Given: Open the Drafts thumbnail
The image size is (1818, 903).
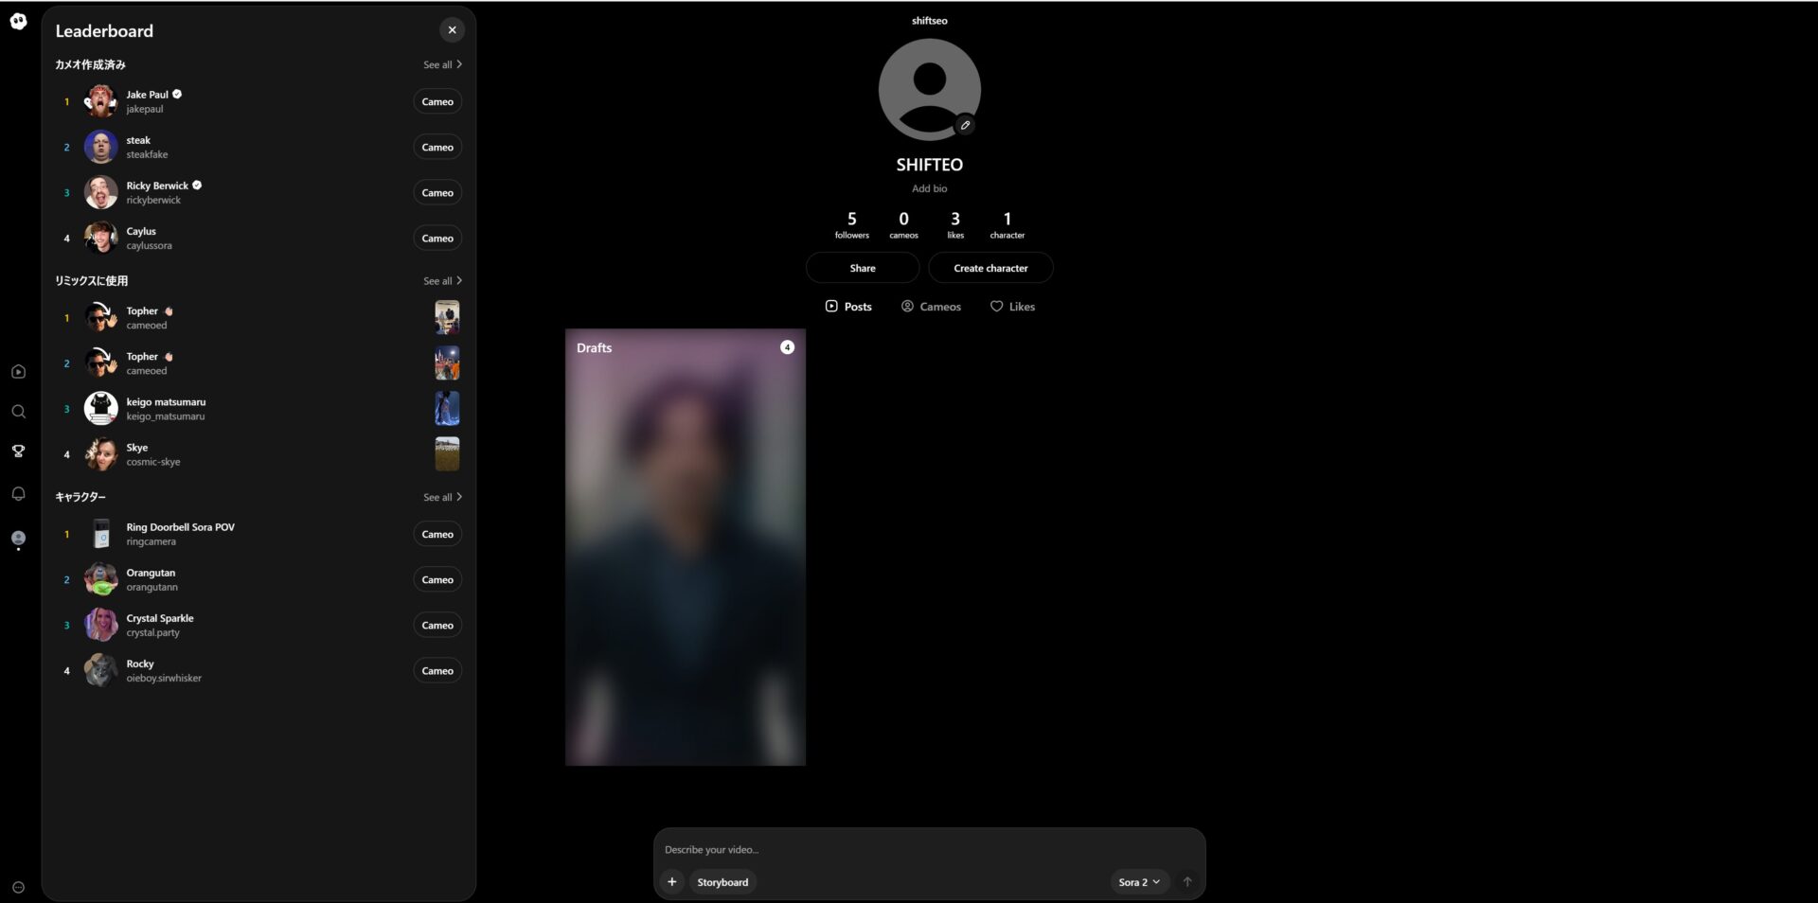Looking at the screenshot, I should [685, 547].
